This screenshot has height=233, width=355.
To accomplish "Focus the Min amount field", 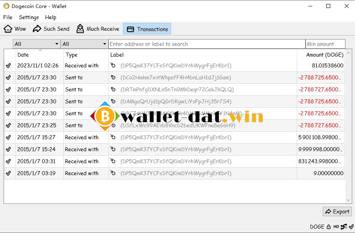I will tap(325, 44).
